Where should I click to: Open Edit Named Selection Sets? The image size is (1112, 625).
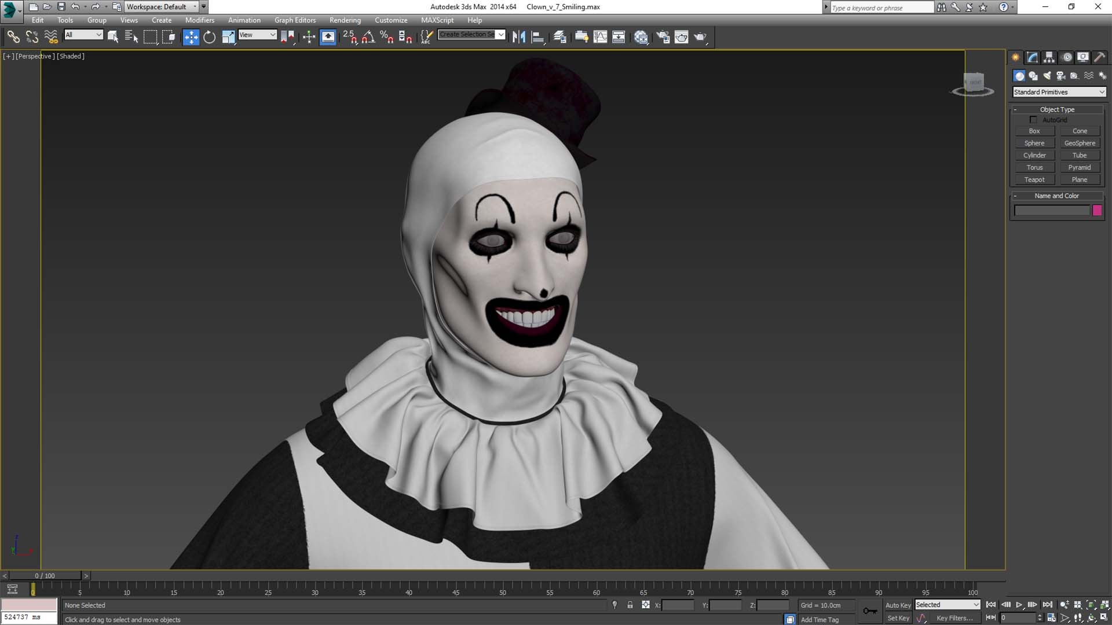coord(426,37)
